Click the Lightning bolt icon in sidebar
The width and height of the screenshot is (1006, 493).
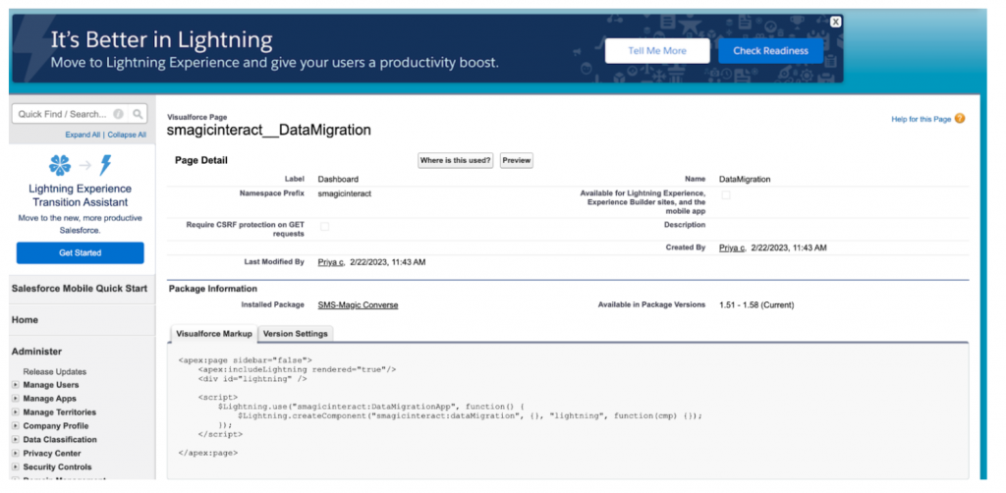click(x=106, y=164)
